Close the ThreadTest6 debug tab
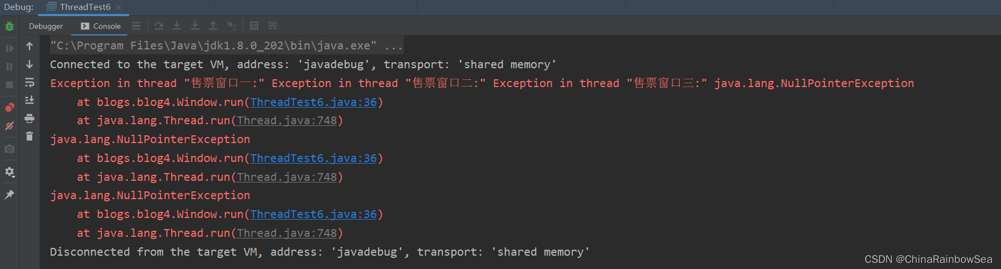The height and width of the screenshot is (269, 1001). [118, 7]
